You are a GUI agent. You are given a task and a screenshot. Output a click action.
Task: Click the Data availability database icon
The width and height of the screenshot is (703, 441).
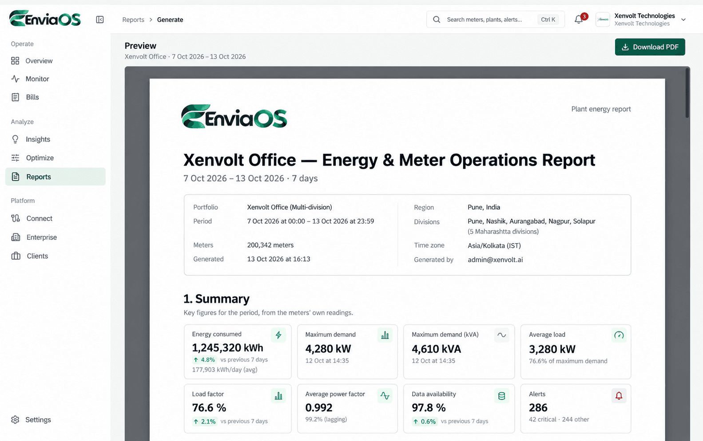[x=501, y=396]
